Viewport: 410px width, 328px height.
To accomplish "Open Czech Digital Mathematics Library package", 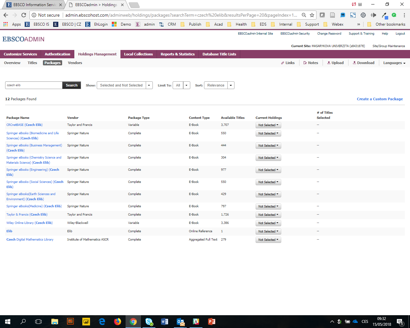I will 30,240.
